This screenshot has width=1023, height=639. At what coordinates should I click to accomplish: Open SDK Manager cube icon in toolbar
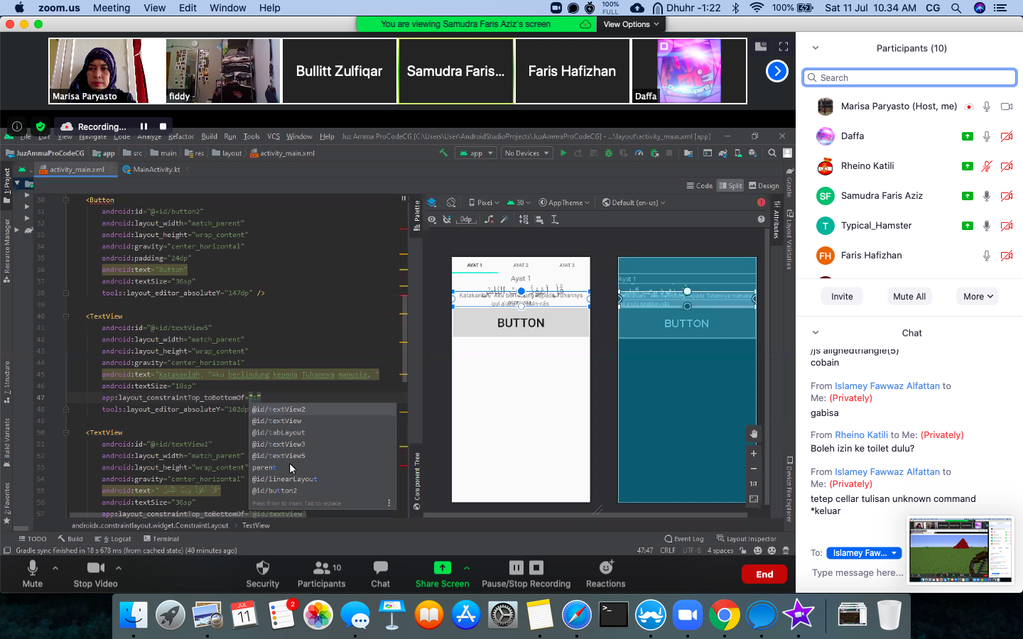[752, 153]
